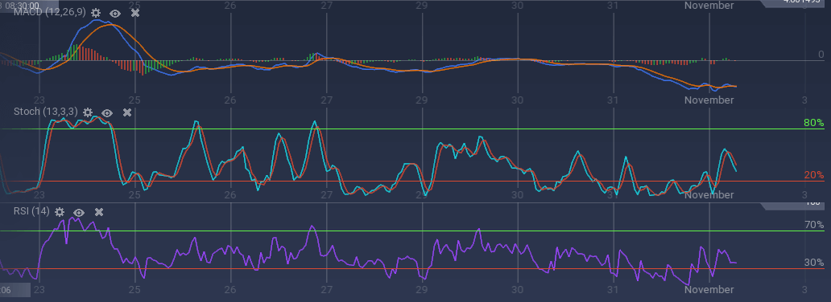The image size is (831, 302).
Task: Open RSI indicator settings gear
Action: pos(60,211)
